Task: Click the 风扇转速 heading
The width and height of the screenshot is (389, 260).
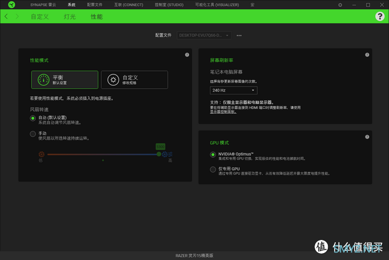Action: (x=39, y=109)
